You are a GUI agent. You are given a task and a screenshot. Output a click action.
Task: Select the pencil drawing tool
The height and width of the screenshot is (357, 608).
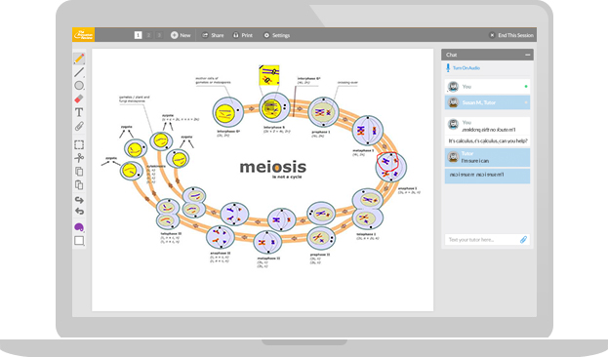coord(79,59)
